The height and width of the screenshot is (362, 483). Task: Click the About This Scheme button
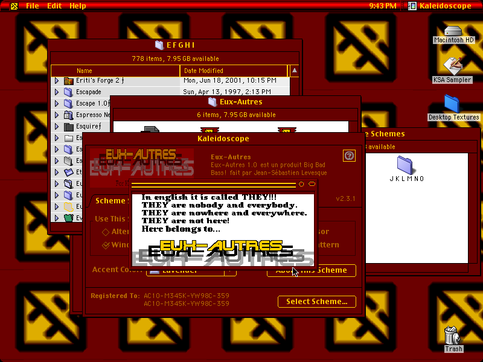tap(312, 270)
